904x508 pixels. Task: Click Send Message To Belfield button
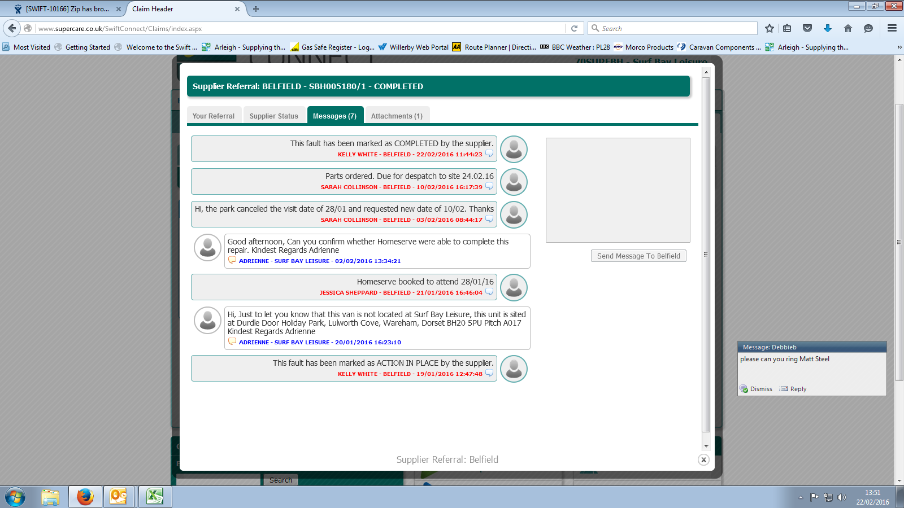coord(638,256)
